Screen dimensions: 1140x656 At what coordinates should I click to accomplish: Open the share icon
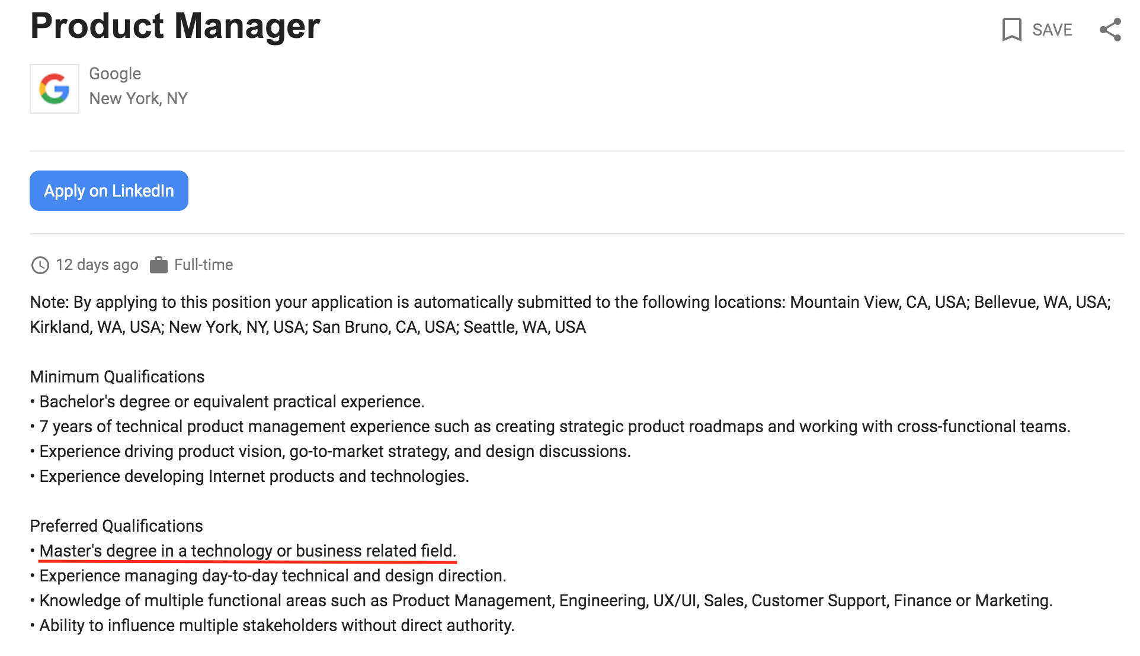pos(1110,30)
